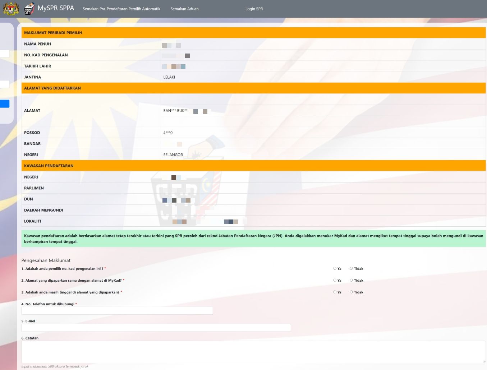Image resolution: width=487 pixels, height=370 pixels.
Task: Select Tidak for kad pengenalan owner question
Action: (351, 268)
